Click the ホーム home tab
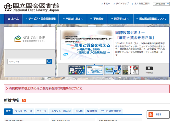The image size is (170, 121). [x=13, y=19]
